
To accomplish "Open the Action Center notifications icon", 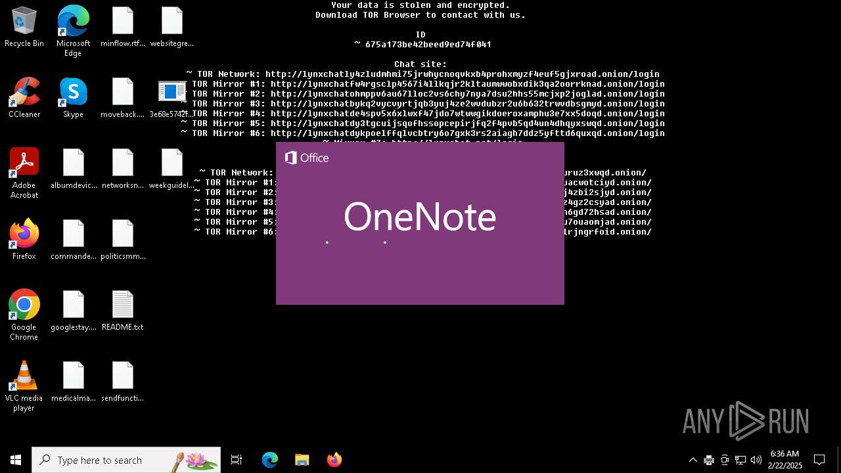I will [819, 460].
